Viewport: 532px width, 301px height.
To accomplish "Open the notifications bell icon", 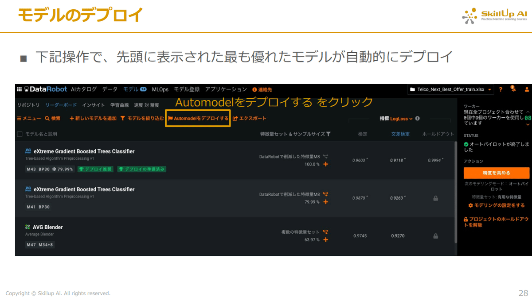I will pos(513,89).
